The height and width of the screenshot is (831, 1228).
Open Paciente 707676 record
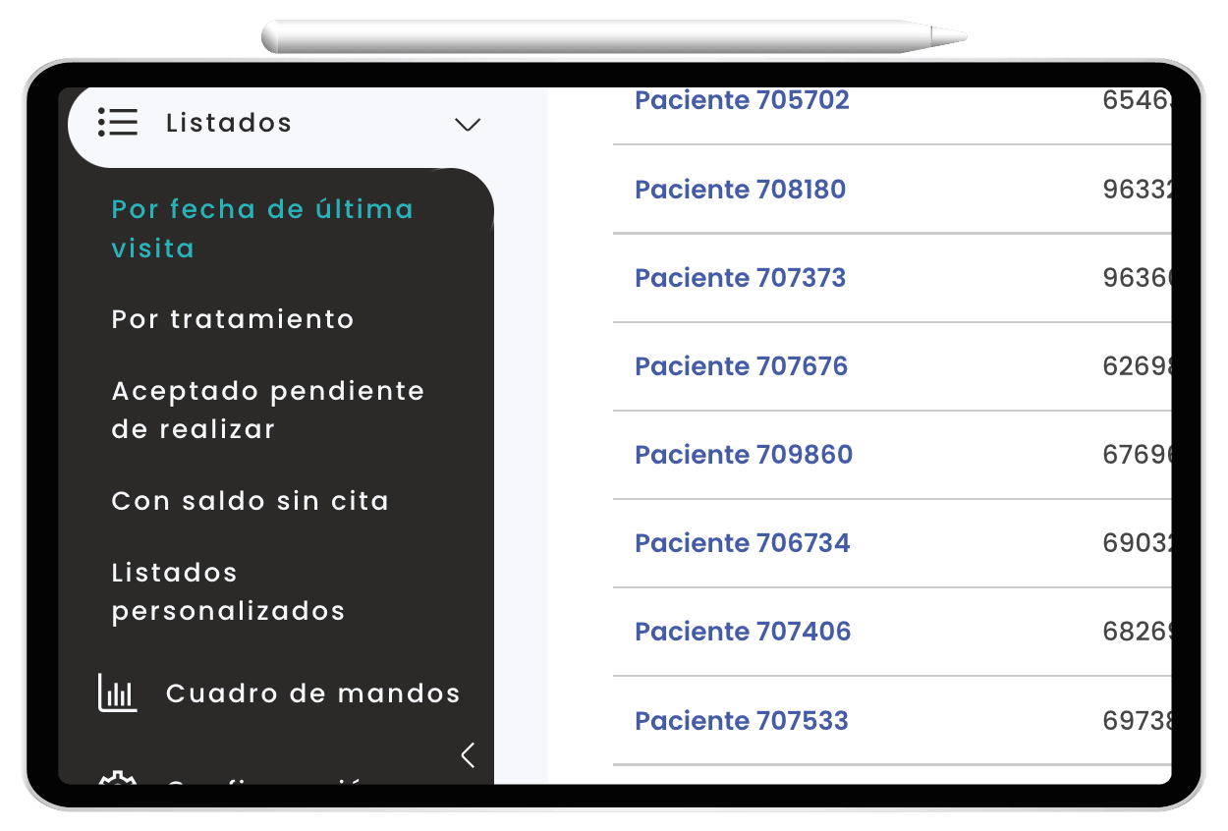741,365
